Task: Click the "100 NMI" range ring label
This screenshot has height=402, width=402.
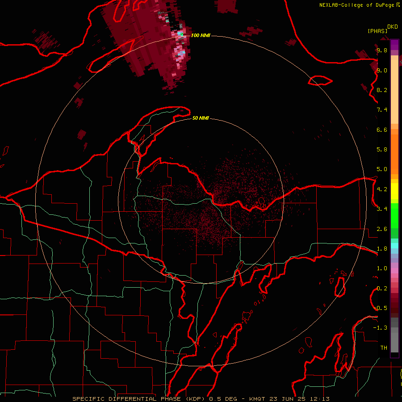Action: (x=201, y=35)
